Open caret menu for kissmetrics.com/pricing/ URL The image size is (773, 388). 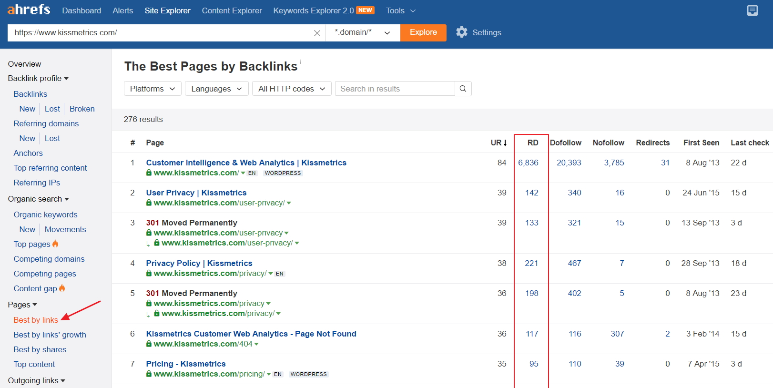pyautogui.click(x=269, y=374)
